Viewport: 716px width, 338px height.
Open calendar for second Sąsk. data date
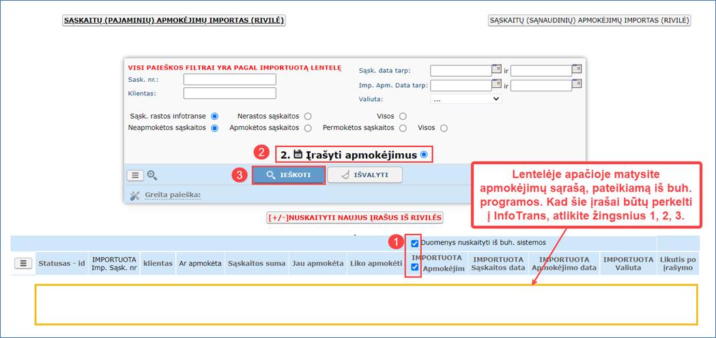(x=577, y=69)
